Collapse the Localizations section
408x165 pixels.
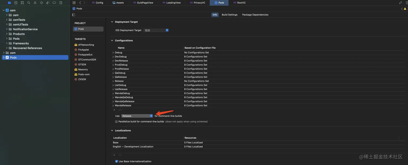[x=112, y=130]
